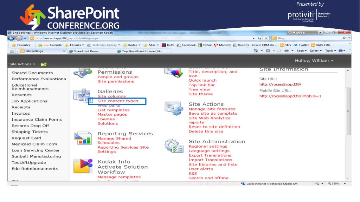Open the EKLinks favorites folder dropdown
The height and width of the screenshot is (202, 360).
pos(75,45)
